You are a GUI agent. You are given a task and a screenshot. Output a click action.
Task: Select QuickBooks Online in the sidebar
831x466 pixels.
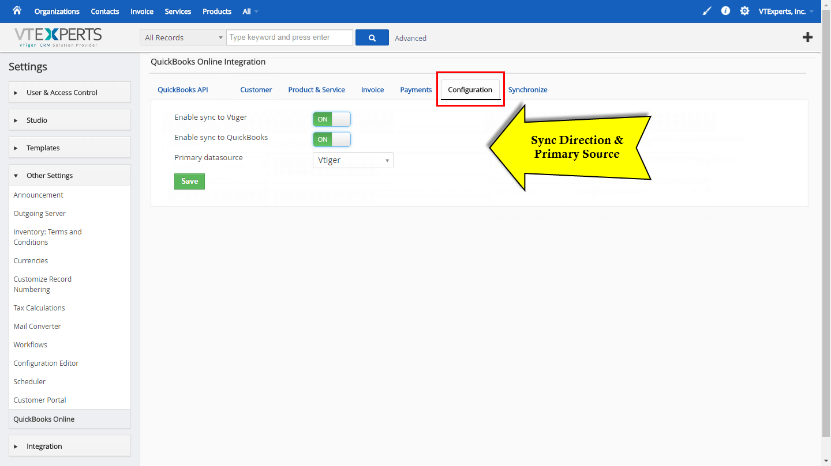click(x=44, y=419)
